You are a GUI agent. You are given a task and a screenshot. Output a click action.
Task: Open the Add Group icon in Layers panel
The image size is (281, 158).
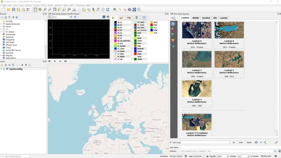click(6, 65)
